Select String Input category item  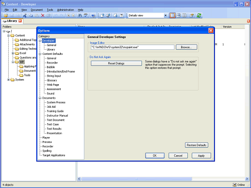pos(54,76)
